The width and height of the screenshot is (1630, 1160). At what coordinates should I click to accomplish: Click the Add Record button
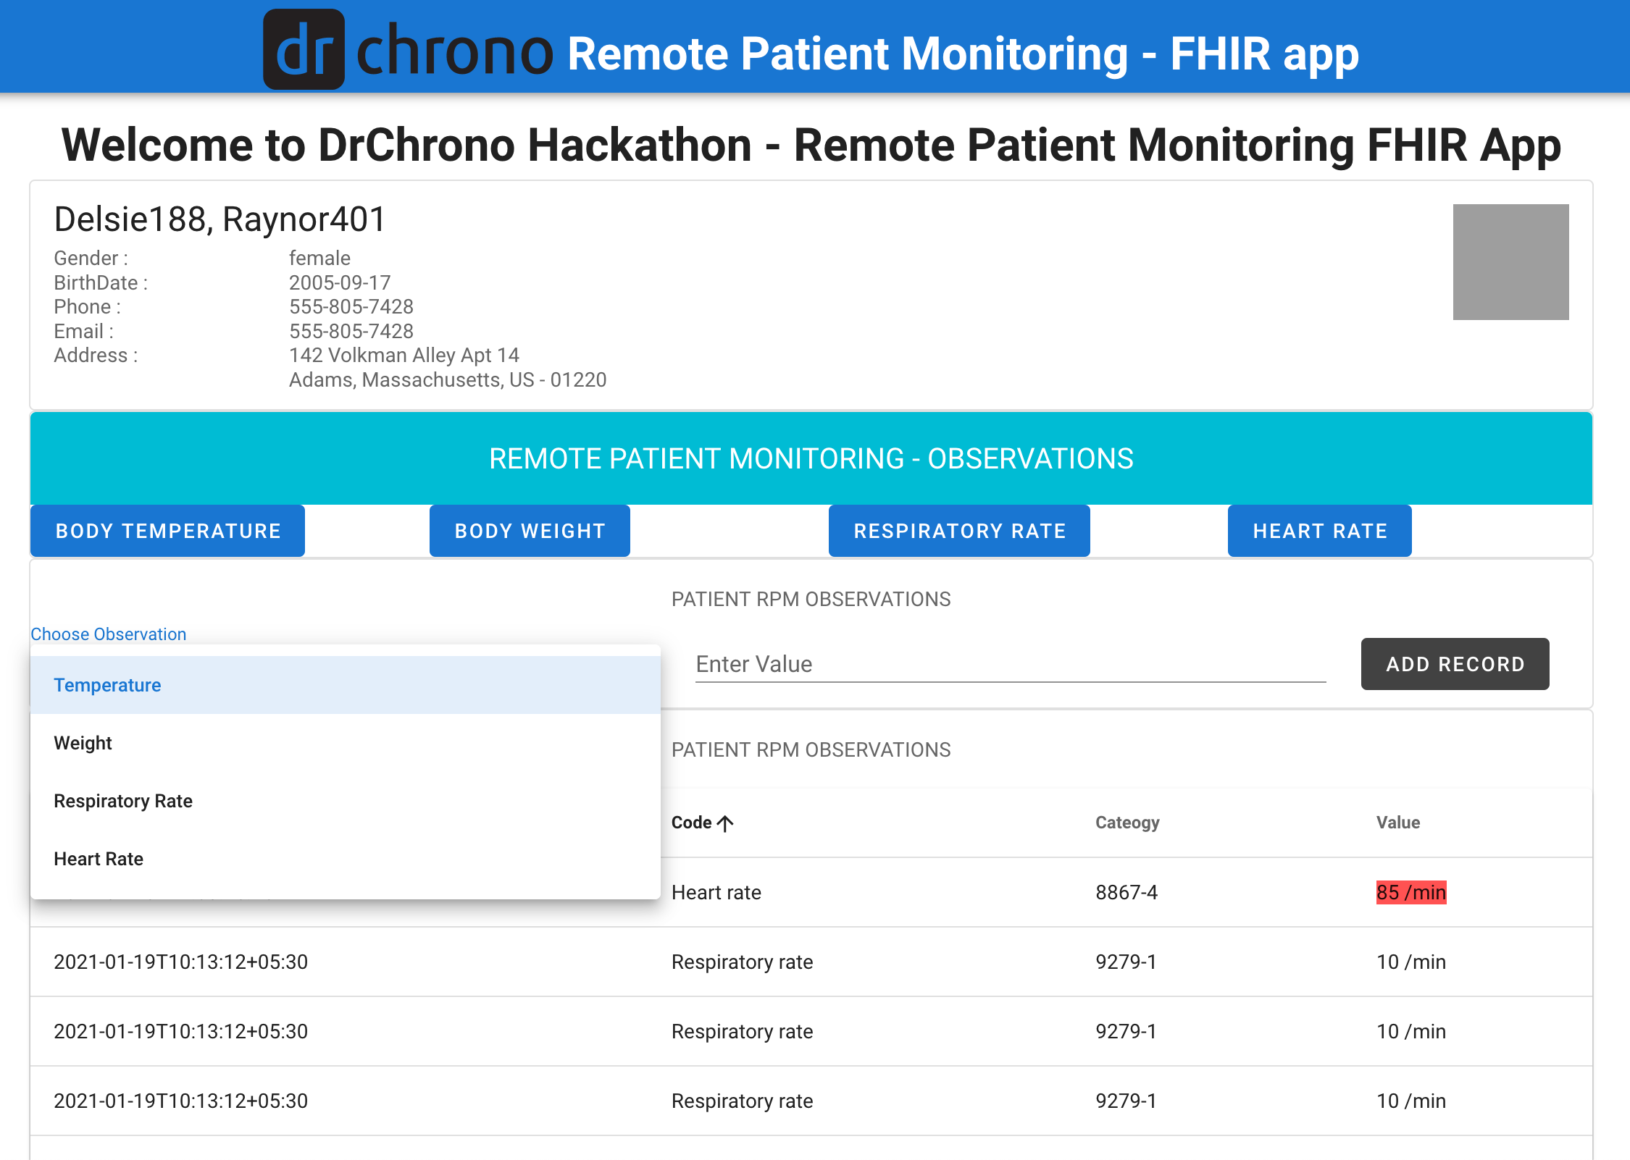click(1455, 664)
